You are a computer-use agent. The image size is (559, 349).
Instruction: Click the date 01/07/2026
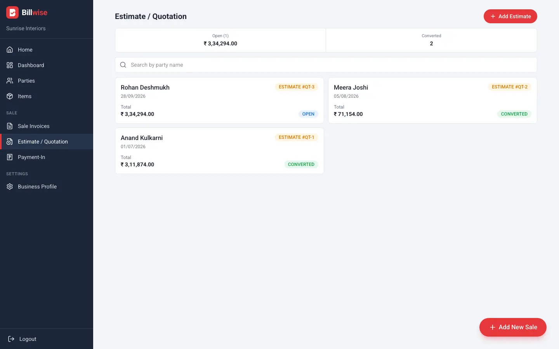pos(133,147)
